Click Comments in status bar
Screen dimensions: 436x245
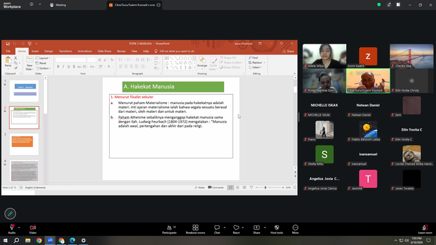click(x=216, y=188)
